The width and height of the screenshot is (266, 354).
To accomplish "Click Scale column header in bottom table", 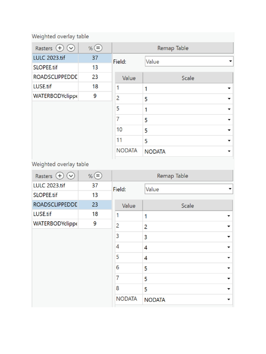I will (187, 206).
